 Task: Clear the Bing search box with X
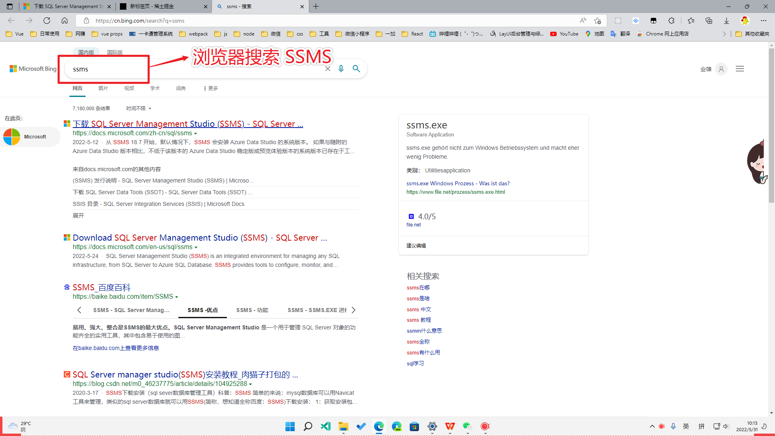pos(328,69)
